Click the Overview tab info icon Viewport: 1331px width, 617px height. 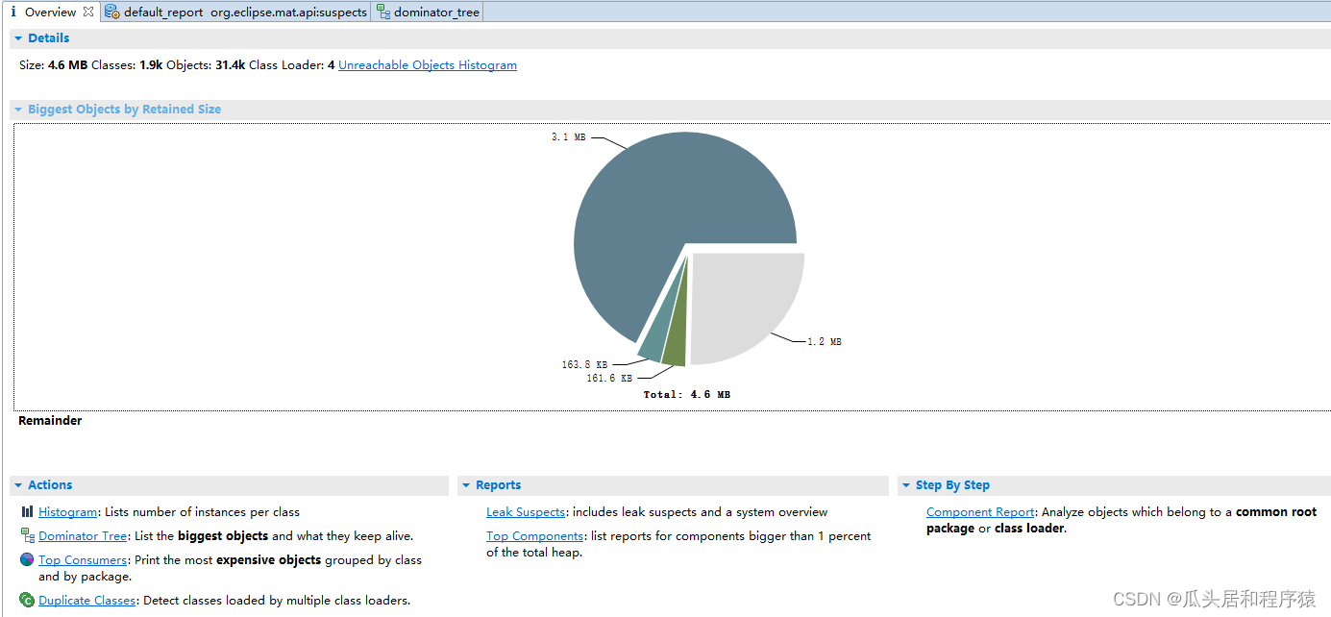pos(13,12)
